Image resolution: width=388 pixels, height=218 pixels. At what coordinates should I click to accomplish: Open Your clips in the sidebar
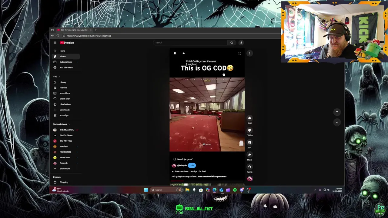[65, 115]
